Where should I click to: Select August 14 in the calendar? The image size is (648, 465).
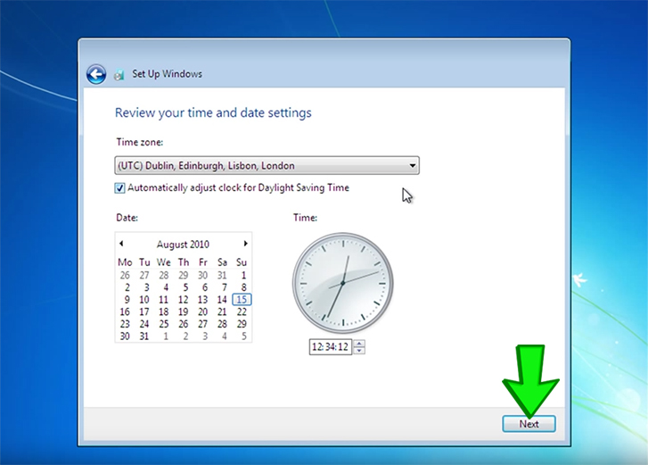pyautogui.click(x=222, y=300)
